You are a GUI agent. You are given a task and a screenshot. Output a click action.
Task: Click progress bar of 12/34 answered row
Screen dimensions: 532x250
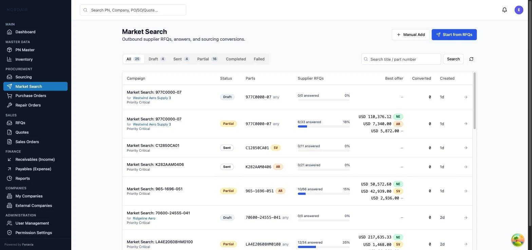pyautogui.click(x=324, y=247)
